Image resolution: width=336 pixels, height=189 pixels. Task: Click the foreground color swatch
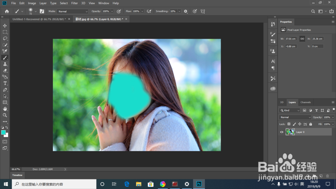tap(3, 133)
